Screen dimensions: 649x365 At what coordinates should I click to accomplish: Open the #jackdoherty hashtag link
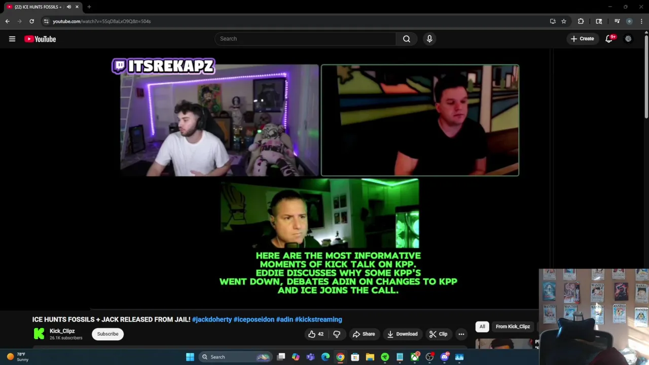212,319
